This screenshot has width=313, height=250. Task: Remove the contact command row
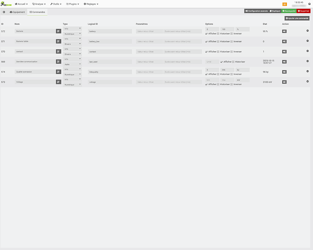307,51
